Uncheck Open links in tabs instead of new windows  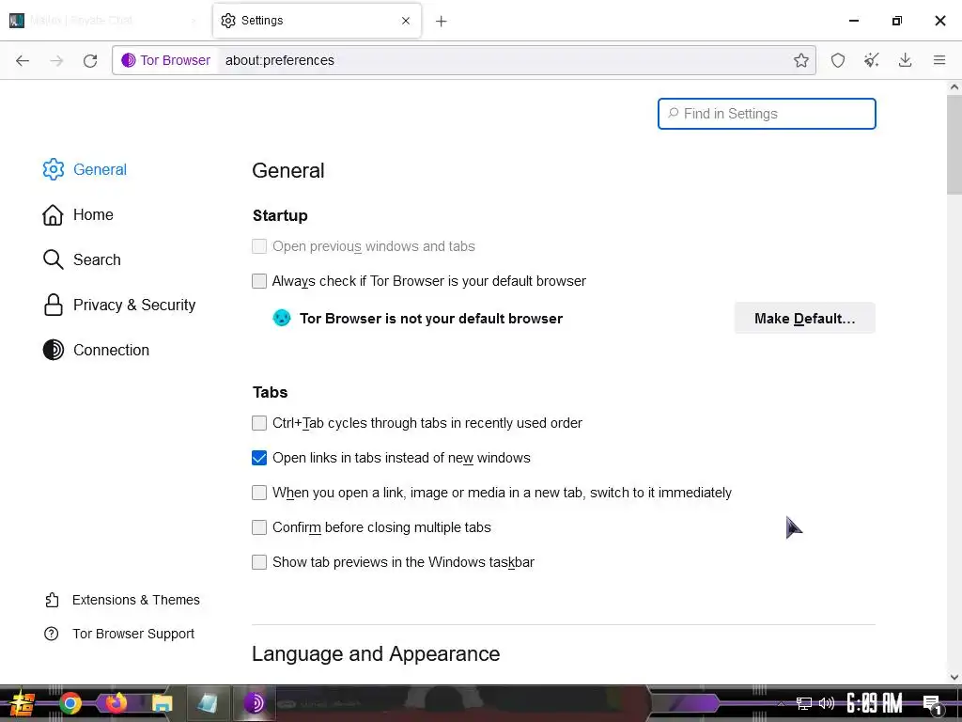(x=259, y=458)
